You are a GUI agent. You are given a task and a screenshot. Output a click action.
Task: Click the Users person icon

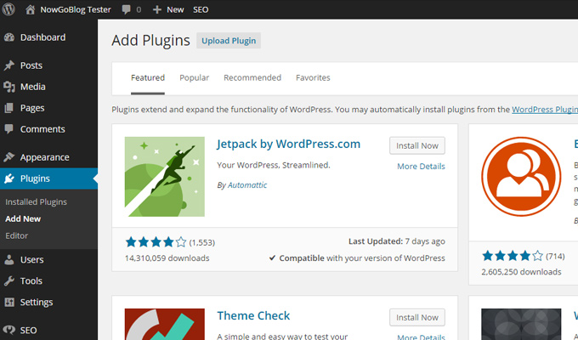[9, 259]
